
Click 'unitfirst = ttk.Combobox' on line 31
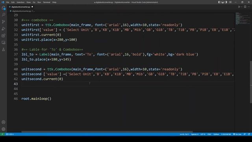coord(45,25)
